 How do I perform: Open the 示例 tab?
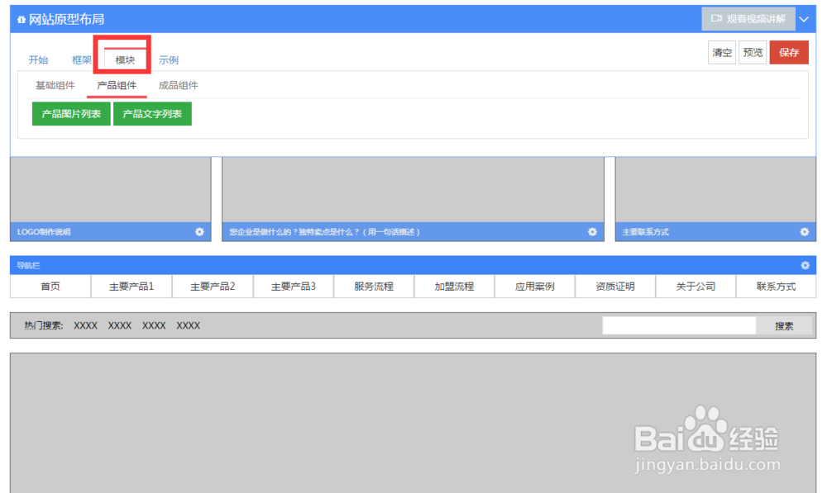point(168,60)
